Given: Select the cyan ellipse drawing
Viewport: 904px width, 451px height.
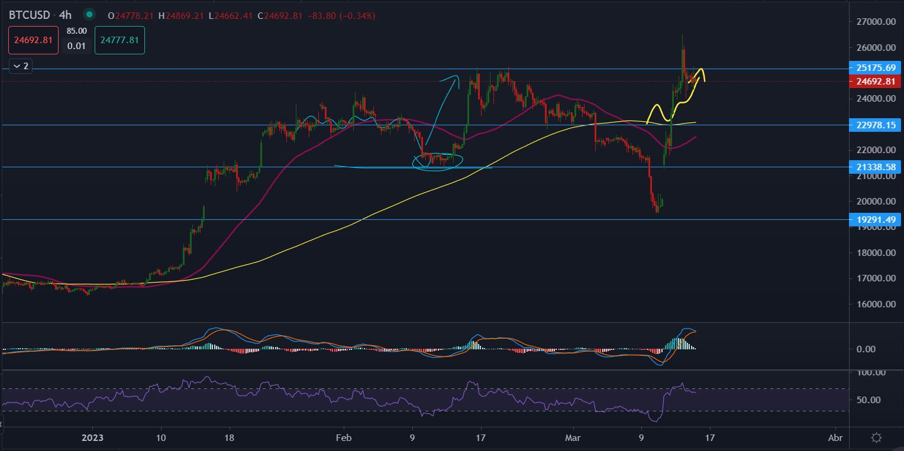Looking at the screenshot, I should click(437, 161).
